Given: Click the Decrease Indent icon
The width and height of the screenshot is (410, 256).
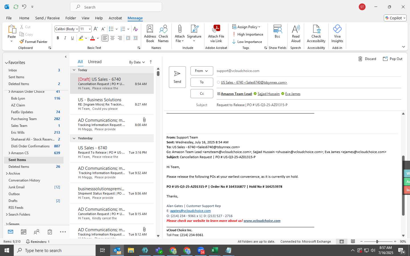Looking at the screenshot, I should pos(128,38).
